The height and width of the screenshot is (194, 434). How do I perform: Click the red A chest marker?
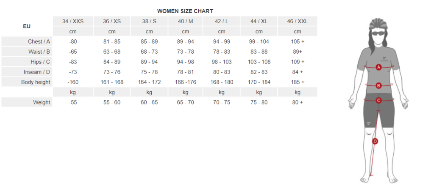[378, 67]
